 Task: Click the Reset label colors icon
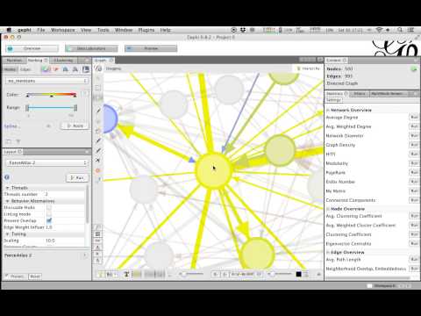pyautogui.click(x=98, y=248)
